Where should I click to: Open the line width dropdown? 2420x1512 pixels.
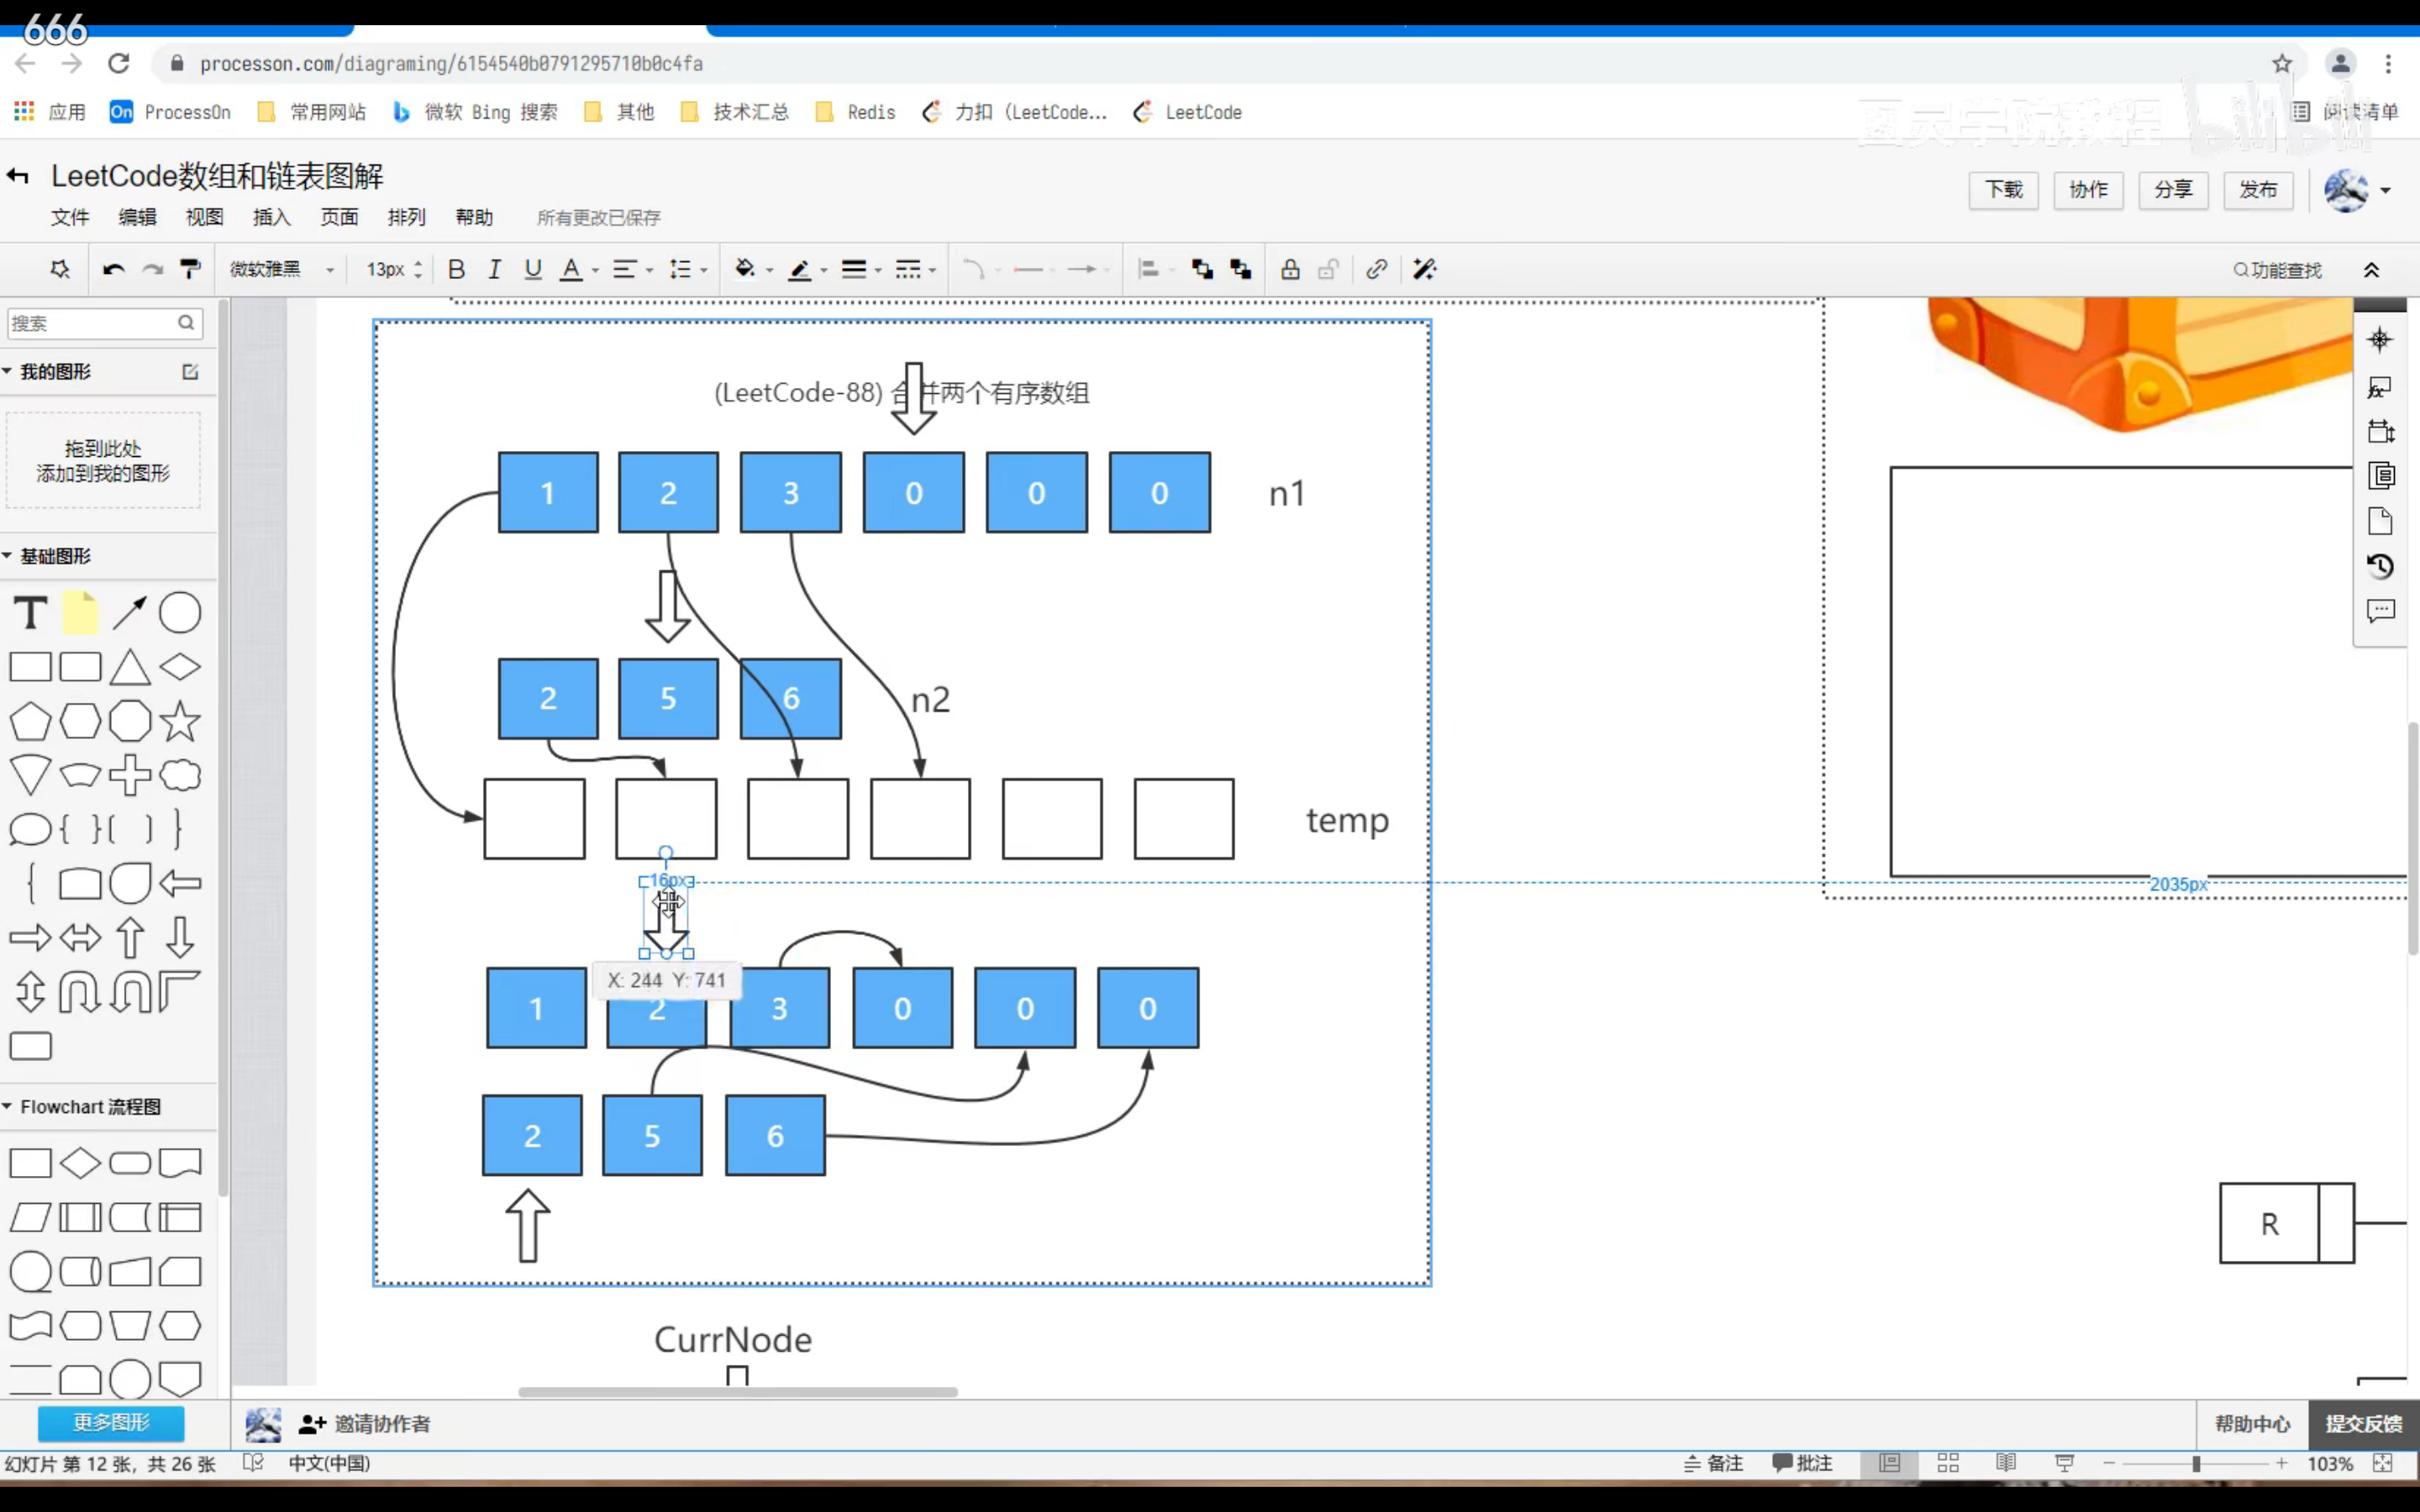pyautogui.click(x=861, y=269)
